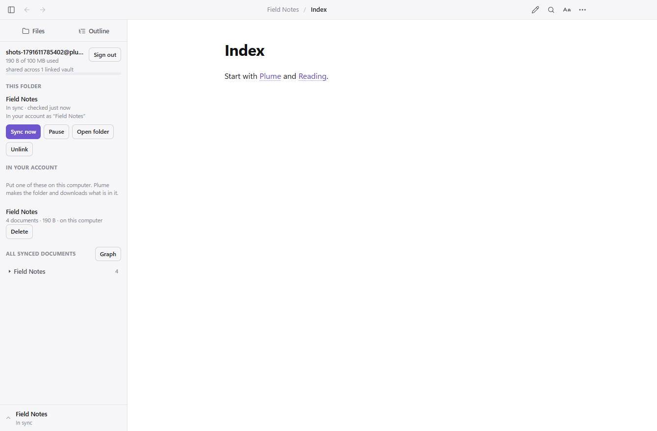Click the In your account as “Field Notes” line
This screenshot has height=431, width=657.
[x=46, y=116]
